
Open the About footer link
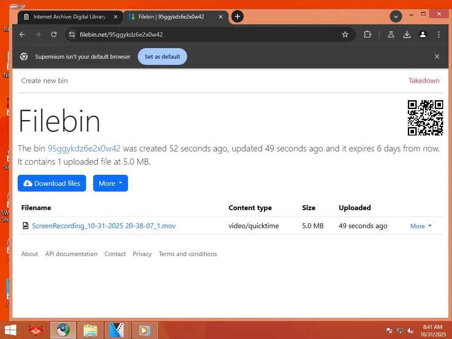(x=30, y=254)
